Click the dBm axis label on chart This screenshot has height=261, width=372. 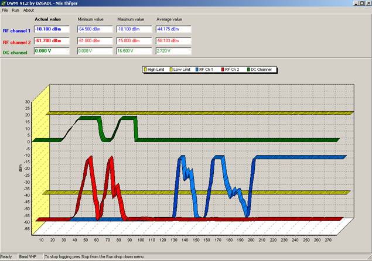pos(21,169)
